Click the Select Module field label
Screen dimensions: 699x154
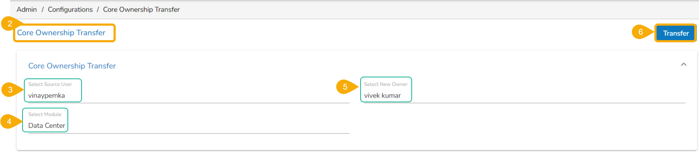pyautogui.click(x=45, y=114)
